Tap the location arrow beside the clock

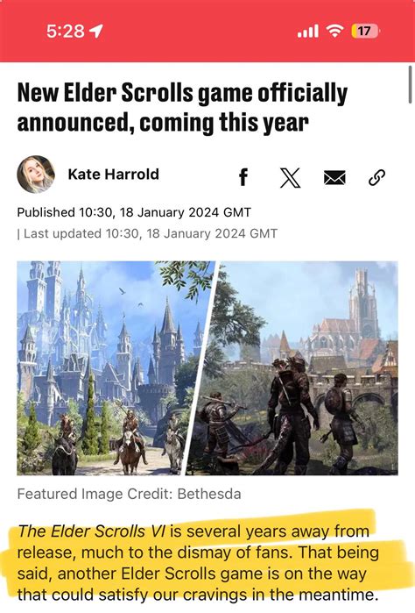point(96,31)
